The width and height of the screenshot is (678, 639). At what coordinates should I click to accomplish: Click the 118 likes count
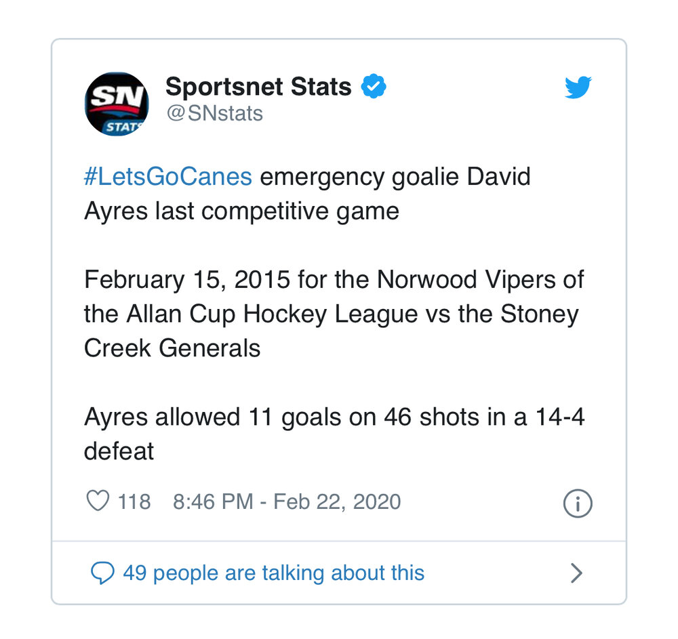pyautogui.click(x=134, y=501)
